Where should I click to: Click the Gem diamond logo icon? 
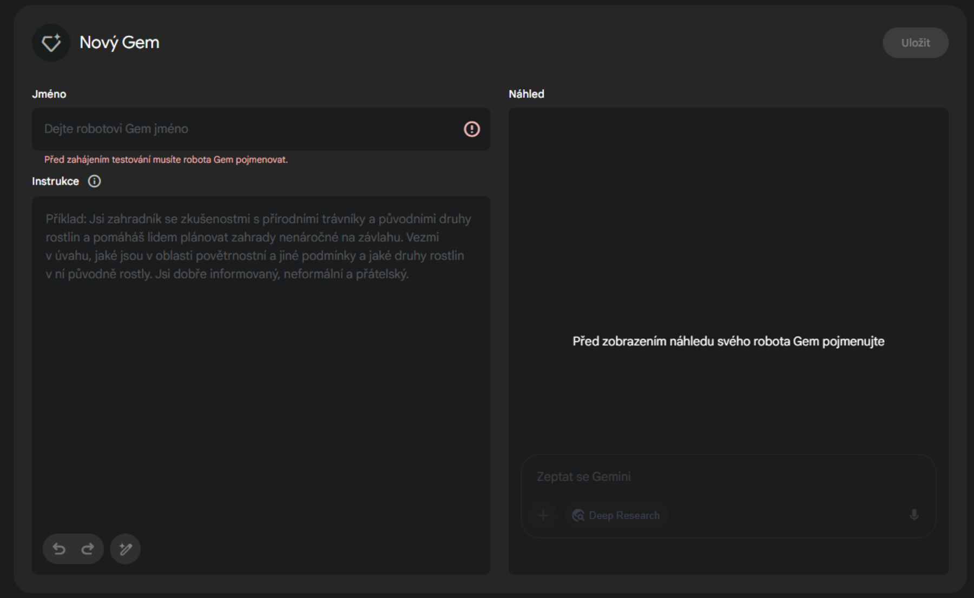click(x=51, y=43)
